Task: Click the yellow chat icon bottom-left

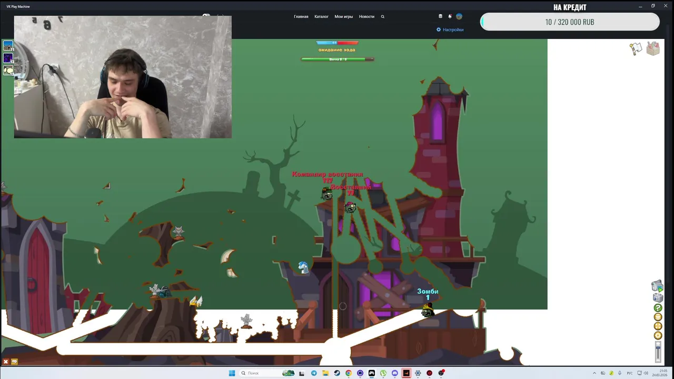Action: click(14, 362)
